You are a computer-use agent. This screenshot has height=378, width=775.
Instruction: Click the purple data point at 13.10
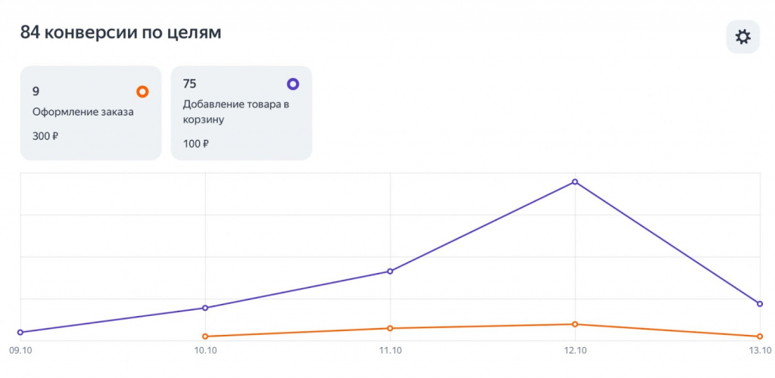pos(760,304)
